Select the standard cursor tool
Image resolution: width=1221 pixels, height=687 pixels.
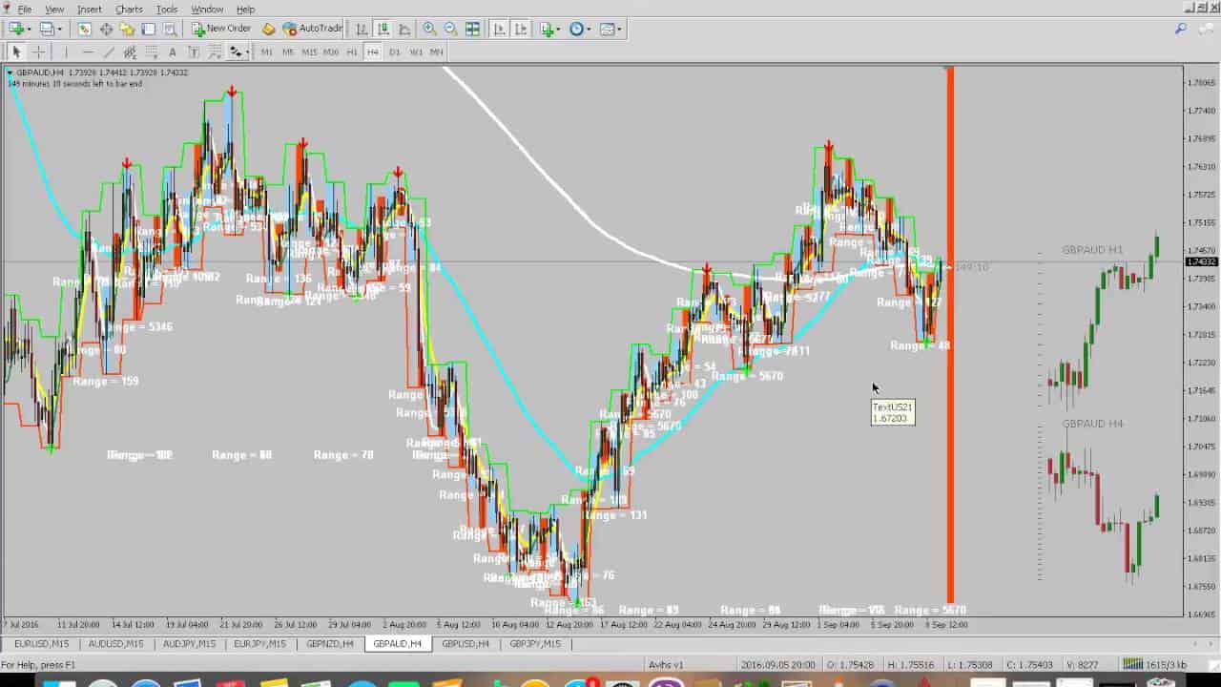16,52
